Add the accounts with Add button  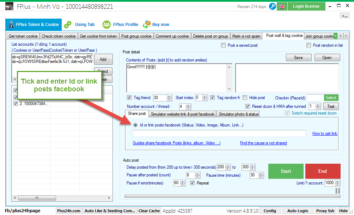click(x=103, y=59)
